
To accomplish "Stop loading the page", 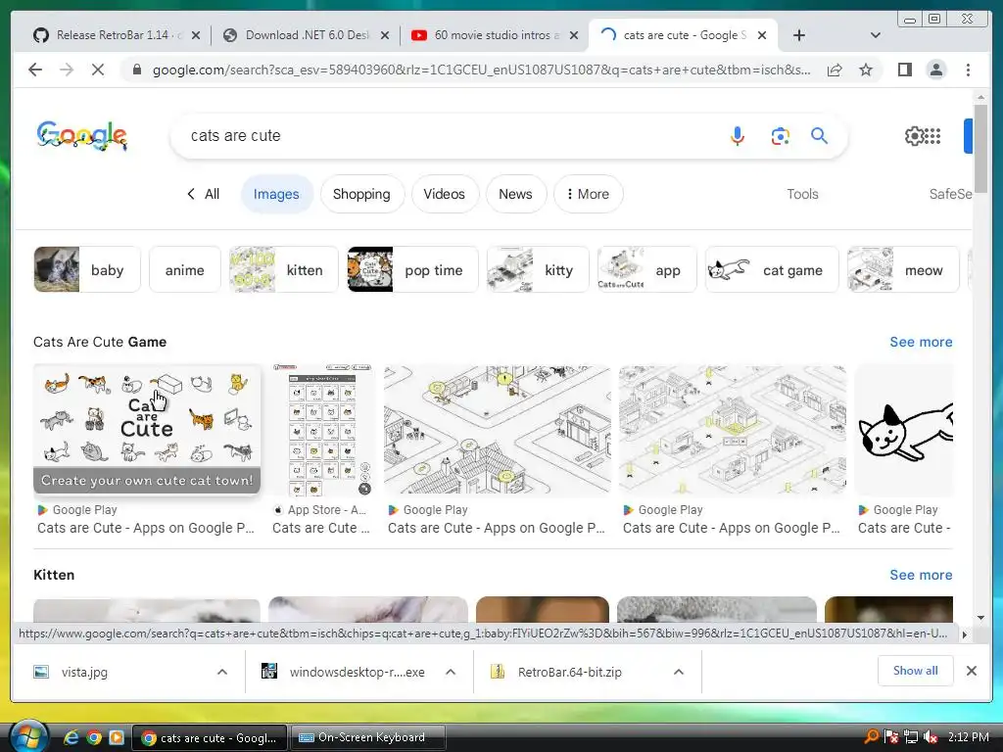I will 98,70.
